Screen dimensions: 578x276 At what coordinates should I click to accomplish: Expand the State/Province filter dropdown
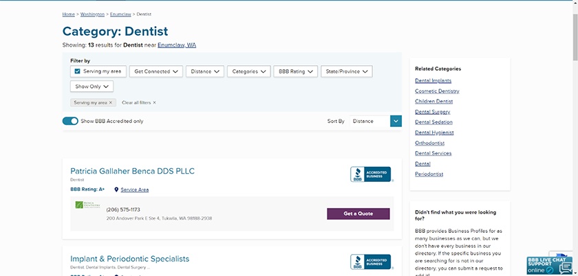(x=347, y=71)
